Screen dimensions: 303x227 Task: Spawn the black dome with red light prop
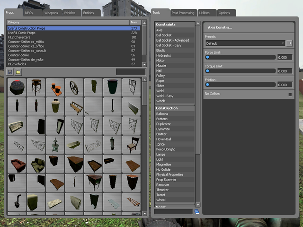click(17, 87)
